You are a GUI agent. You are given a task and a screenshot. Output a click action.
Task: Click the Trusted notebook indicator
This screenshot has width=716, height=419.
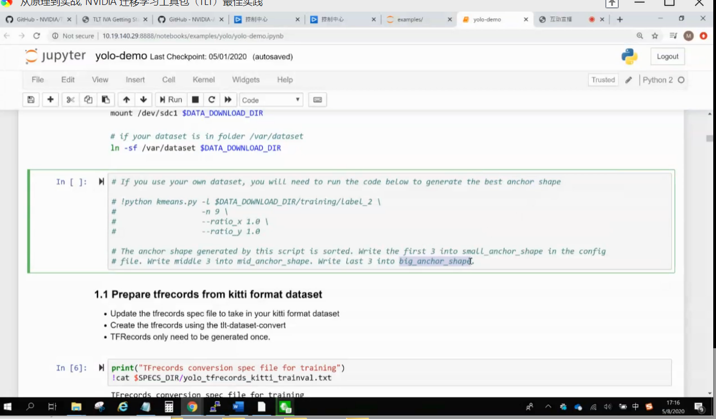(603, 80)
